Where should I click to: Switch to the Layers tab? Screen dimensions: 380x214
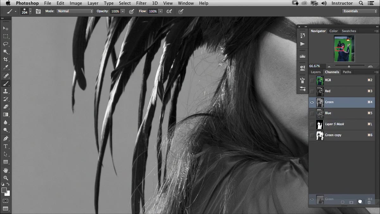pyautogui.click(x=316, y=72)
